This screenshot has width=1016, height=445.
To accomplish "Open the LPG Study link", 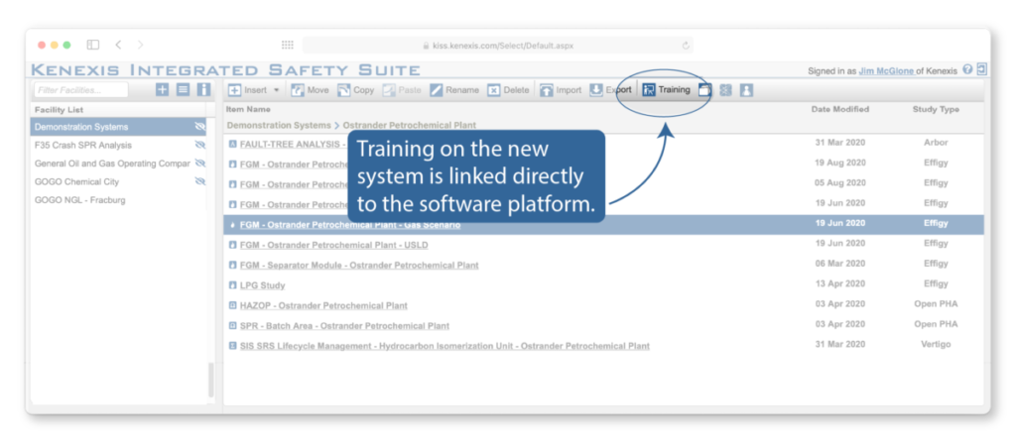I will tap(262, 285).
